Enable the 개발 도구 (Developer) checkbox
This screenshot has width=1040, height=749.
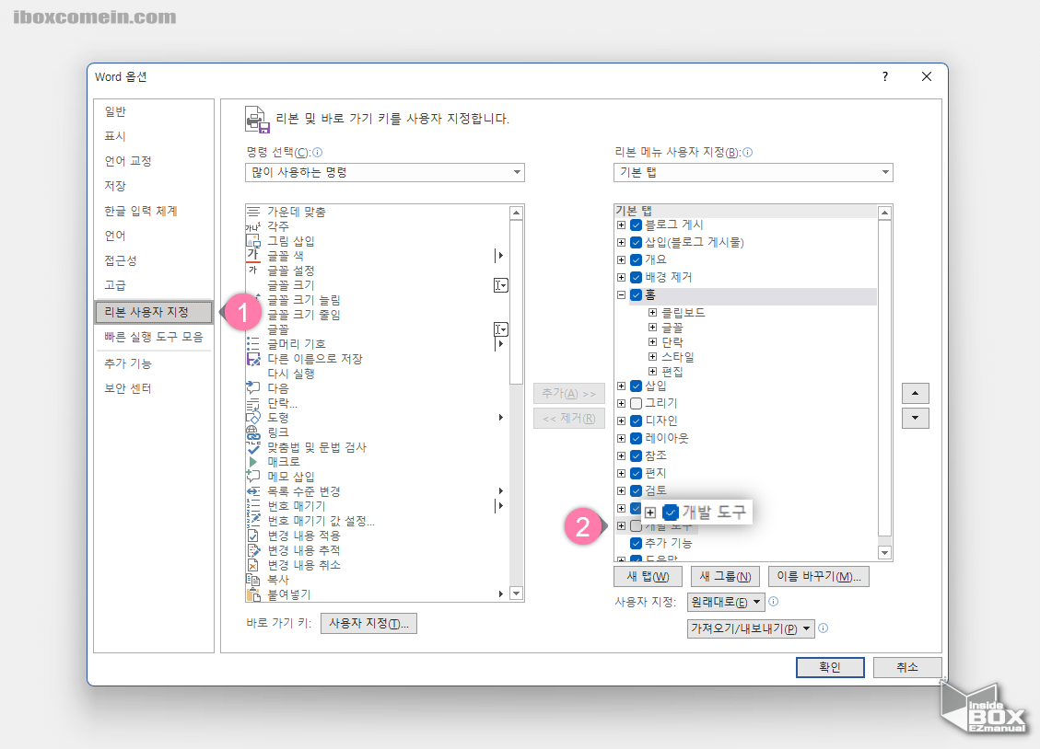tap(636, 525)
